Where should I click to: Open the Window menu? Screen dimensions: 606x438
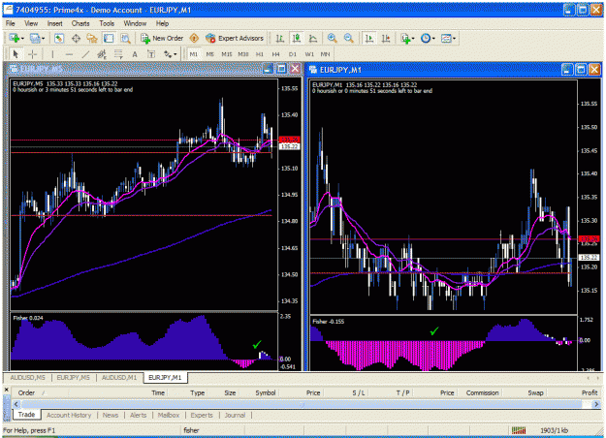pos(135,23)
